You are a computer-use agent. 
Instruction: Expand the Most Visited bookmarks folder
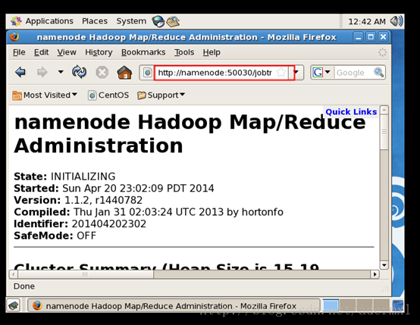point(45,95)
